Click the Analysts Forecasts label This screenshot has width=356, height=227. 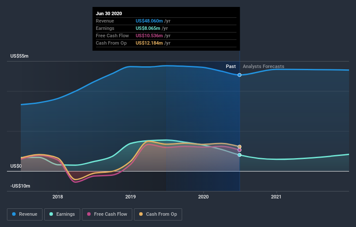263,66
